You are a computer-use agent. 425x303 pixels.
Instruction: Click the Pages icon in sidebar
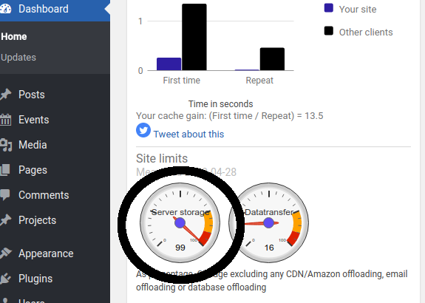point(5,170)
